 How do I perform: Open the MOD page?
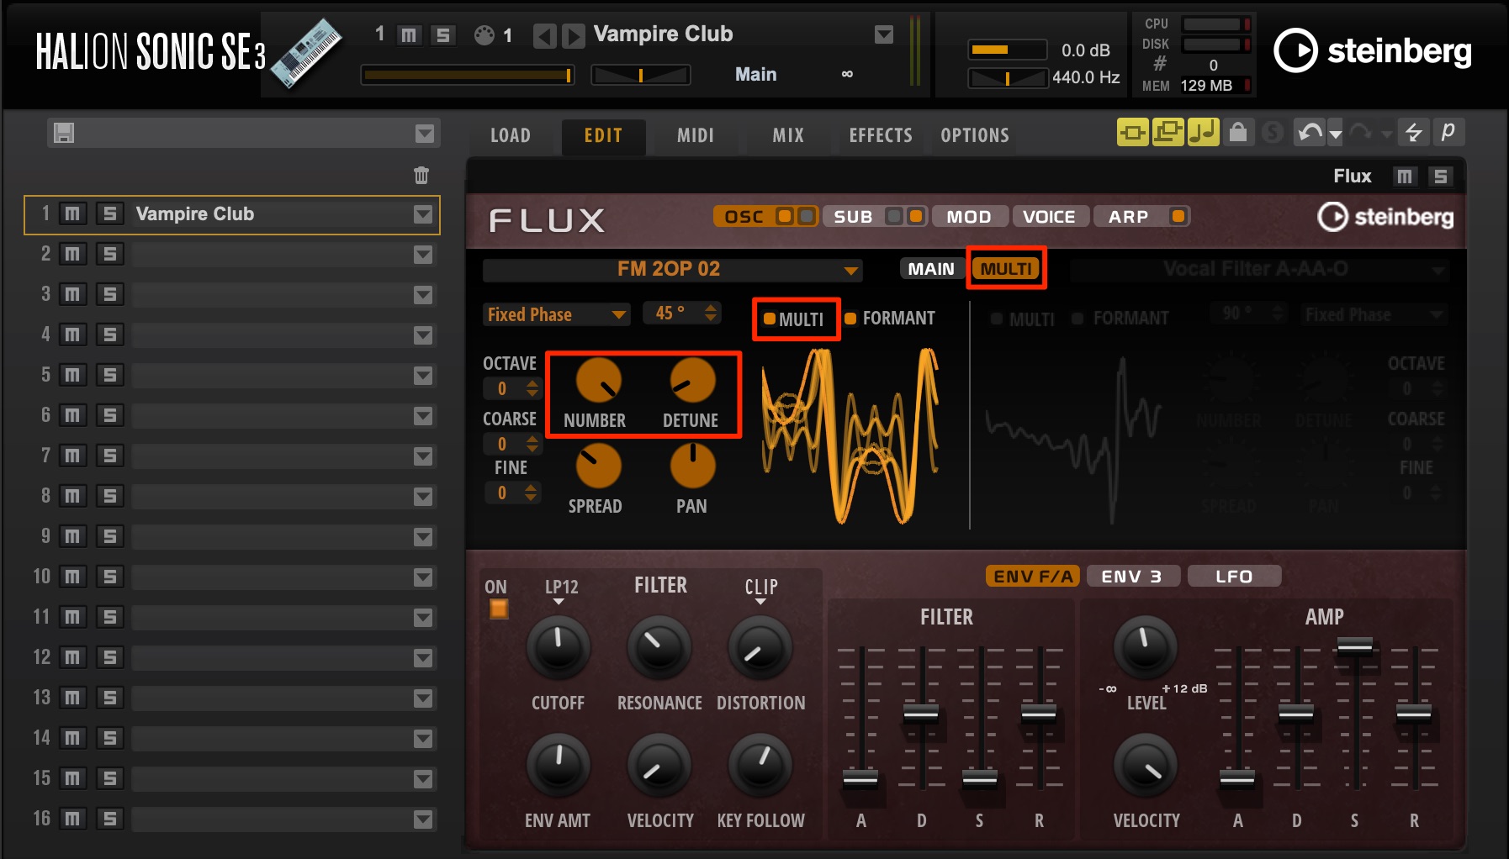(969, 217)
